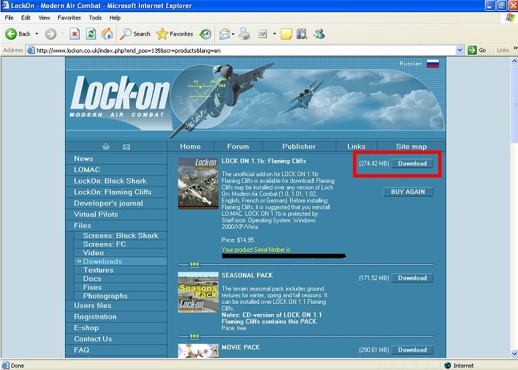Open the Forum navigation tab
Image resolution: width=518 pixels, height=370 pixels.
pyautogui.click(x=238, y=147)
